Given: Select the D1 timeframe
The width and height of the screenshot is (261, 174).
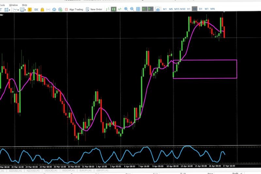Looking at the screenshot, I should click(201, 9).
